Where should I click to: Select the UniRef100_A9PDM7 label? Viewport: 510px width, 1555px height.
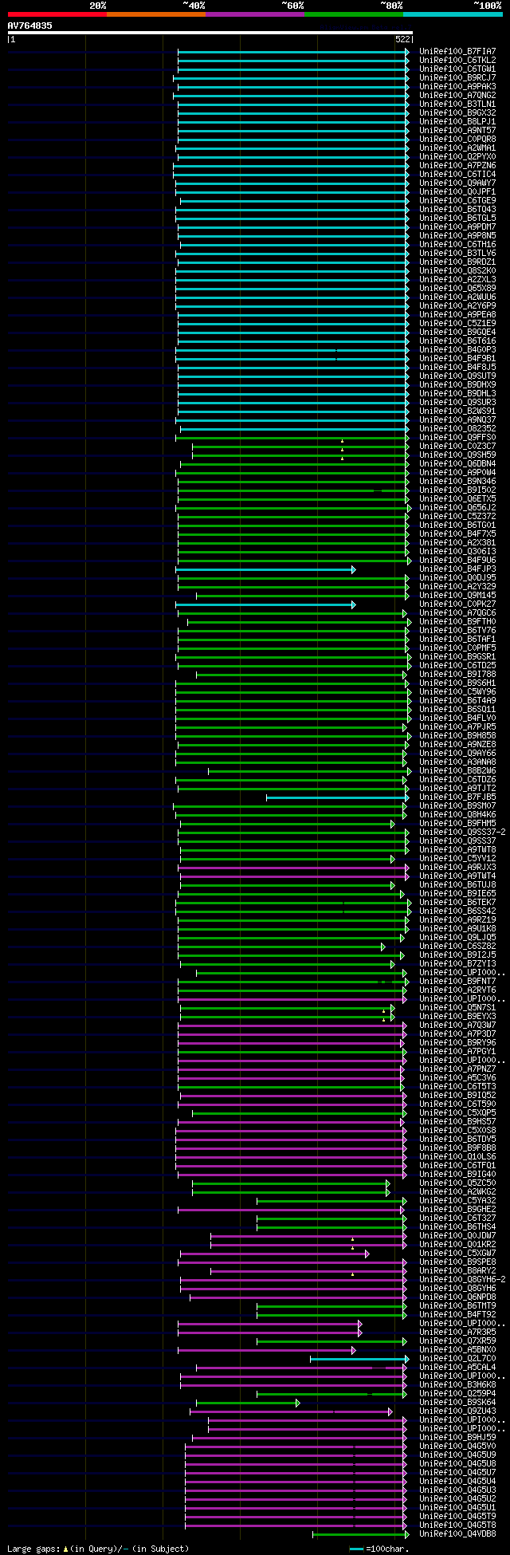coord(457,226)
